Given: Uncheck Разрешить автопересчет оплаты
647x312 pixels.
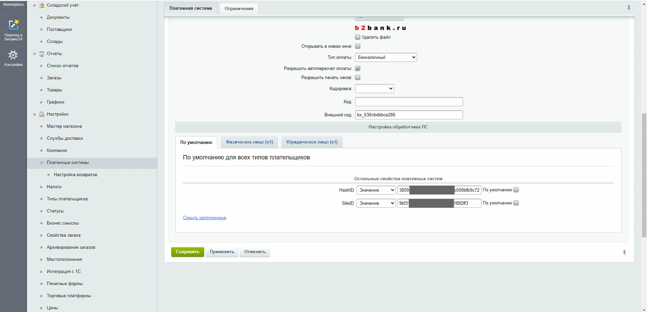Looking at the screenshot, I should (358, 69).
